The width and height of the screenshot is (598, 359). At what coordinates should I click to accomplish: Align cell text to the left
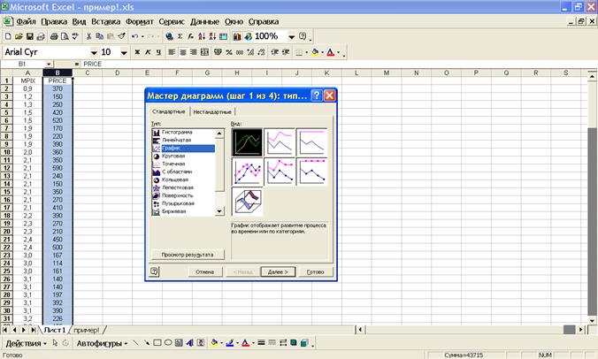tap(172, 52)
